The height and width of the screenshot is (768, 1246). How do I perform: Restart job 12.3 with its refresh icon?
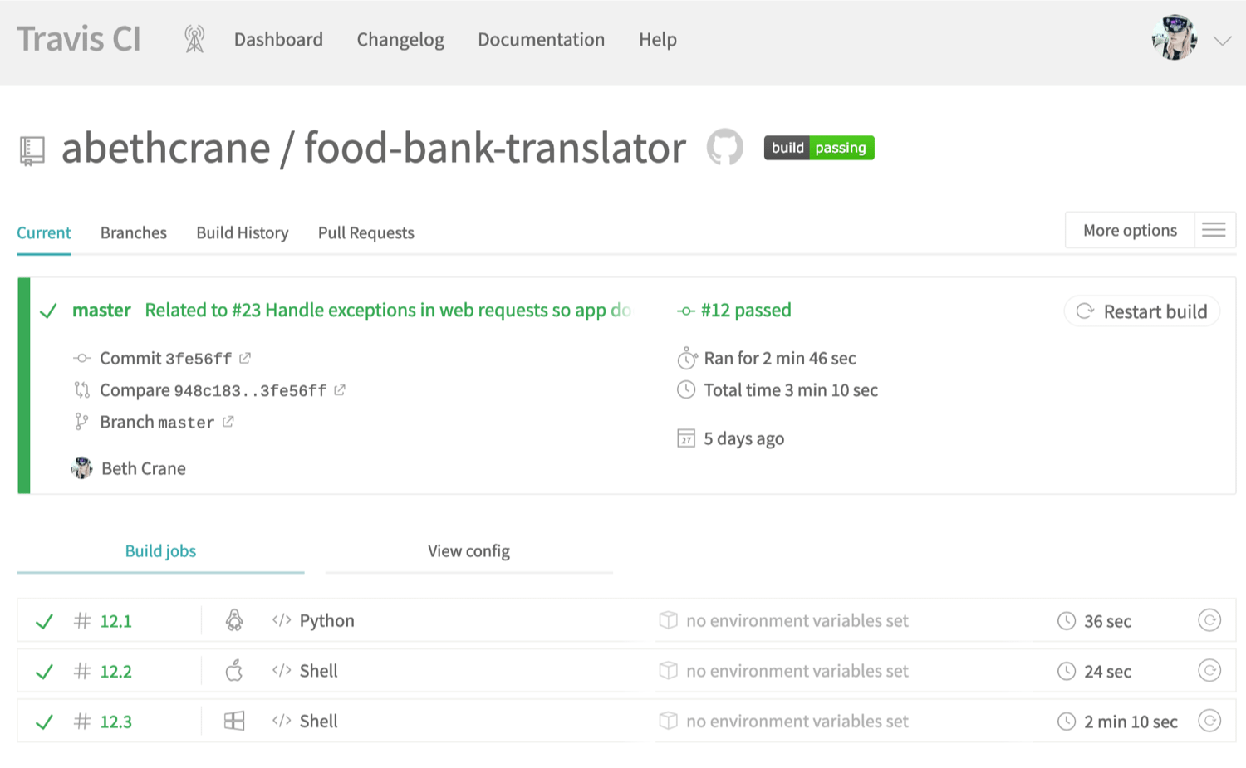[x=1211, y=721]
